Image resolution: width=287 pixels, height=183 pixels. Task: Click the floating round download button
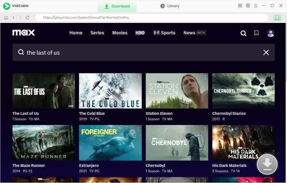tap(267, 164)
